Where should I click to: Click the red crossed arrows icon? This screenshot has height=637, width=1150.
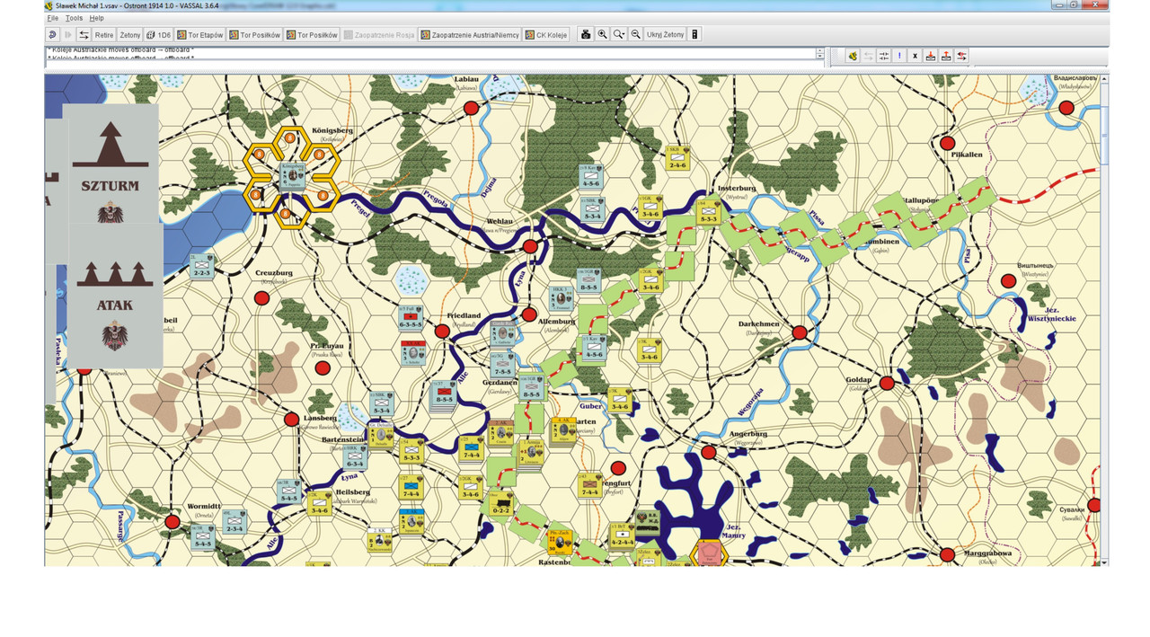[962, 56]
